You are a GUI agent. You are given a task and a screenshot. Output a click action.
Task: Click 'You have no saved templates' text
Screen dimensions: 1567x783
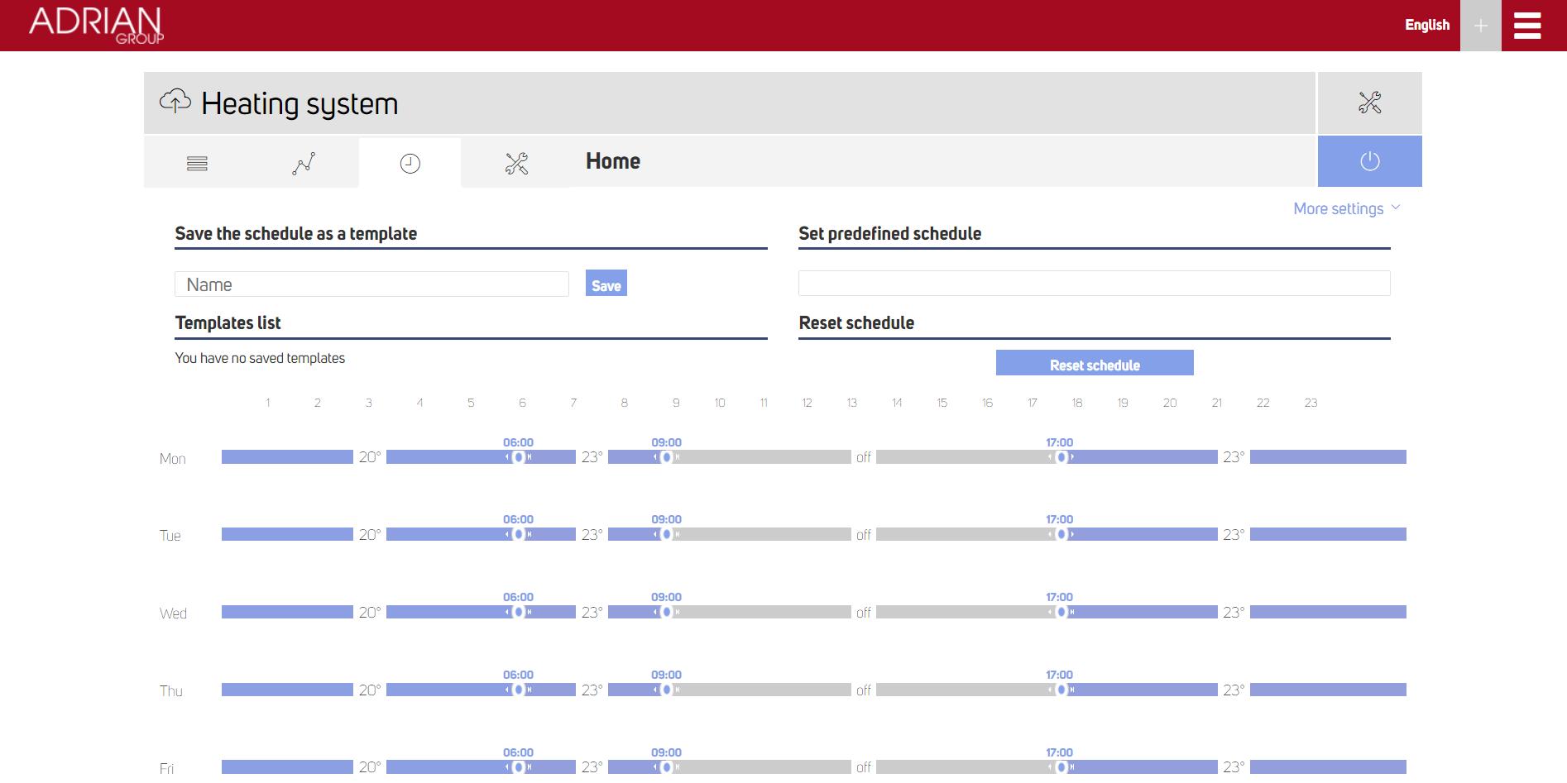(260, 358)
